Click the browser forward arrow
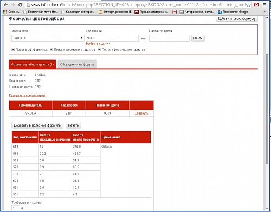The image size is (271, 212). point(13,5)
